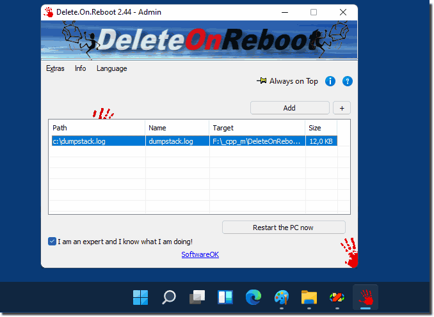Select the c:\dumpstack.log path cell
Screen dimensions: 434x317
(x=99, y=141)
